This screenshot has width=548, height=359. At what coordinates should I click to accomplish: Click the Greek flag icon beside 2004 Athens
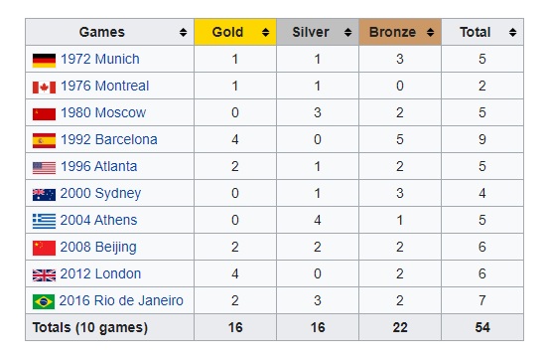pos(44,222)
